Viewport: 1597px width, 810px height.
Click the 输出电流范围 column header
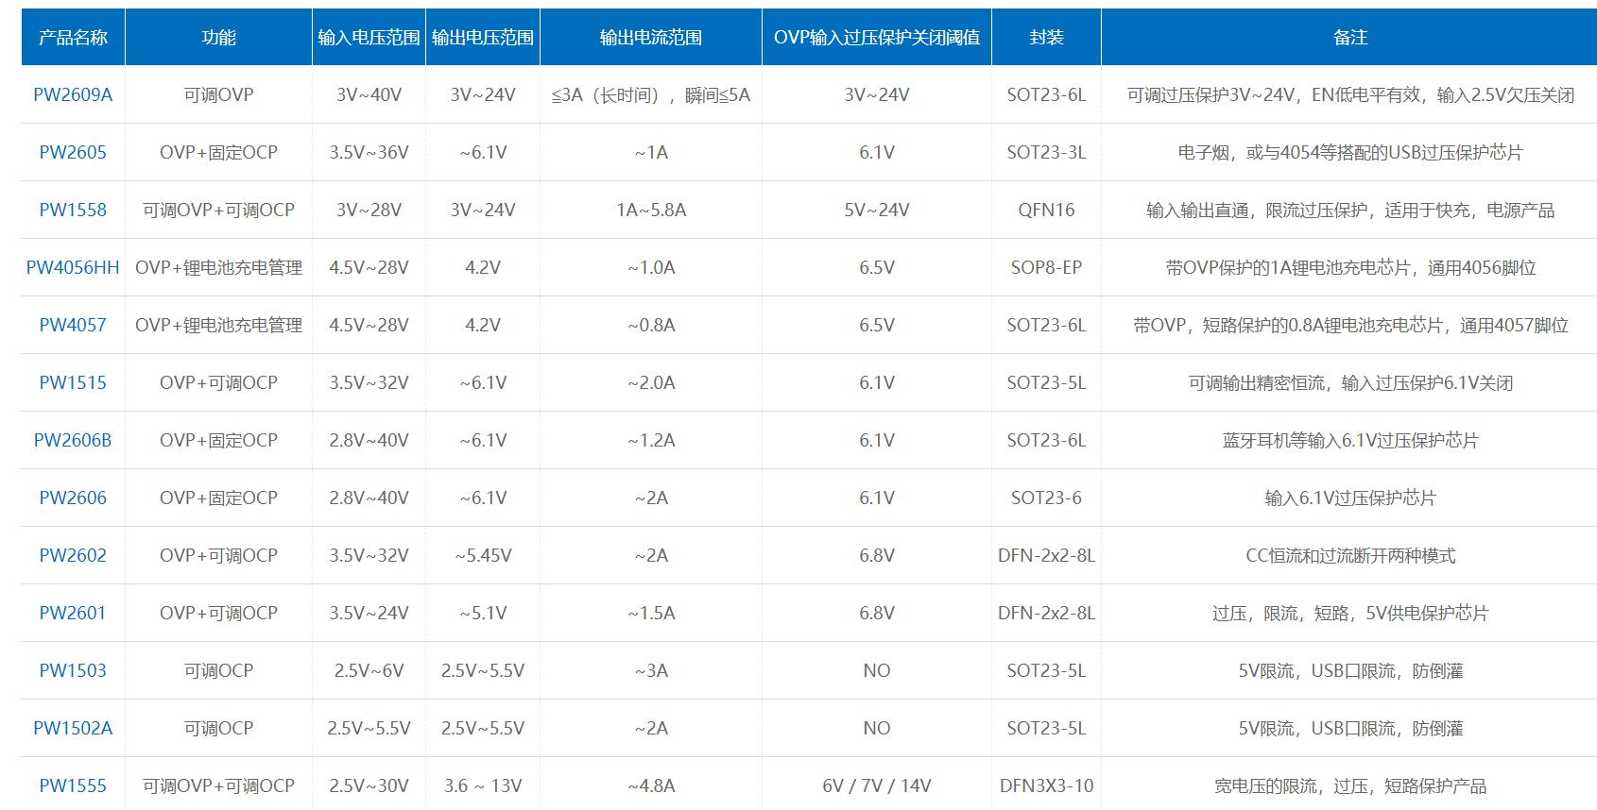(651, 38)
